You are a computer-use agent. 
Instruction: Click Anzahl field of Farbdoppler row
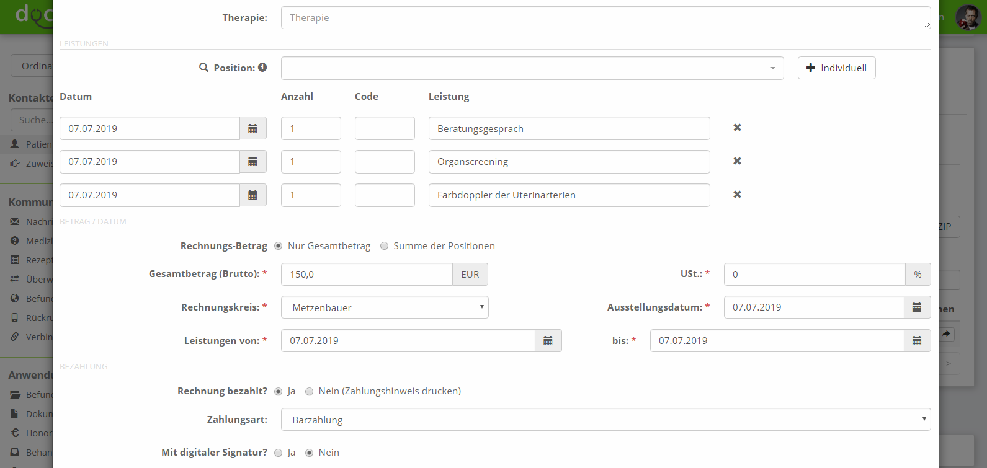tap(311, 195)
